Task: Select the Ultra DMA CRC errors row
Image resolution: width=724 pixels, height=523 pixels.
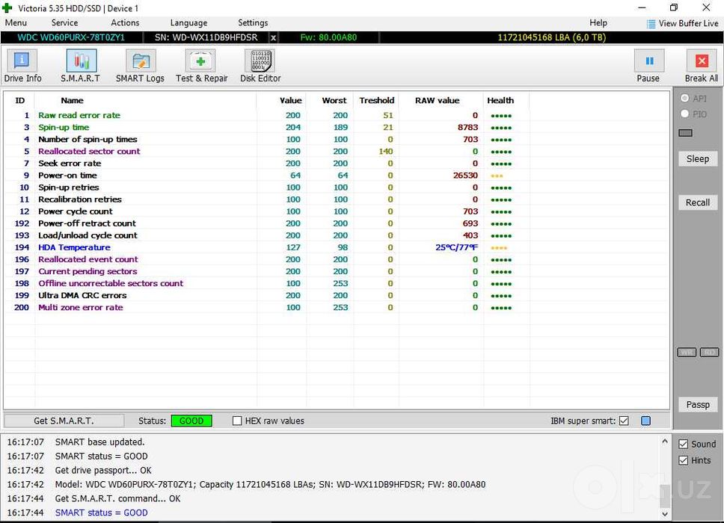Action: click(336, 295)
